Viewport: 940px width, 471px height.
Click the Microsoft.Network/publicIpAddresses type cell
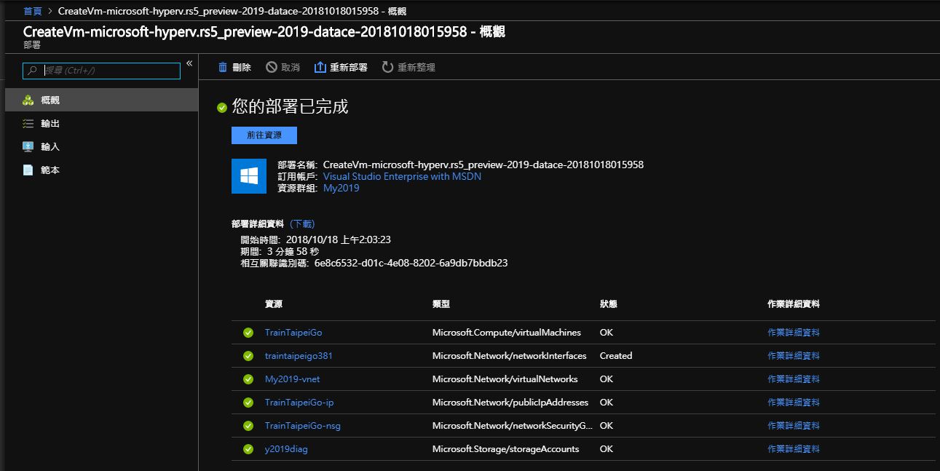[x=510, y=403]
